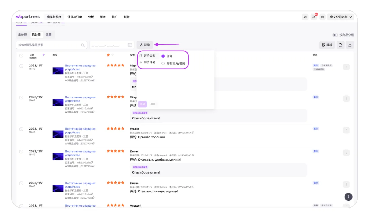Image resolution: width=369 pixels, height=218 pixels.
Task: Open the notifications bell
Action: pos(314,17)
